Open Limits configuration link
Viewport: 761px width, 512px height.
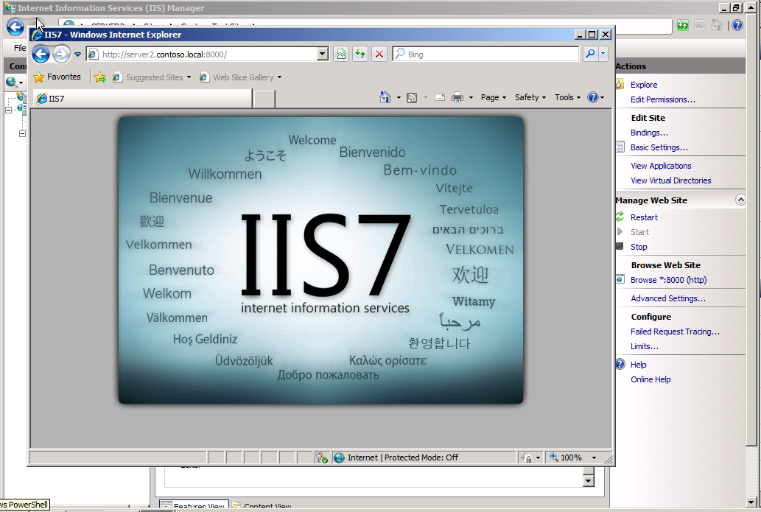pyautogui.click(x=644, y=346)
